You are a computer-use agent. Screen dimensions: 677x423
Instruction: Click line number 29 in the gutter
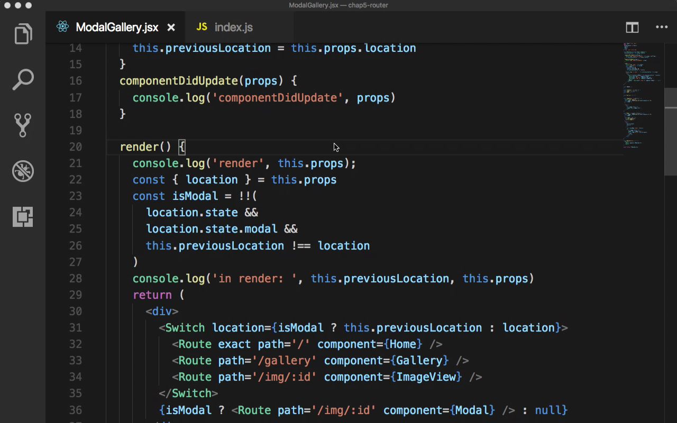75,295
